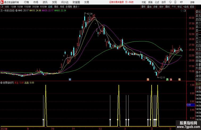Open the 行情 menu
The width and height of the screenshot is (201, 130).
(26, 2)
